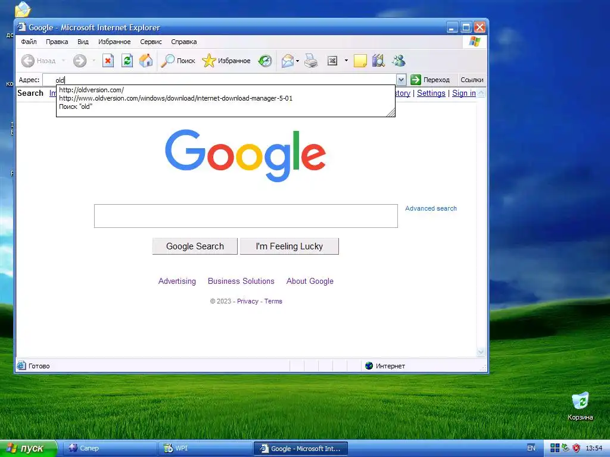Click the Mail envelope icon
The width and height of the screenshot is (610, 457).
pyautogui.click(x=288, y=61)
